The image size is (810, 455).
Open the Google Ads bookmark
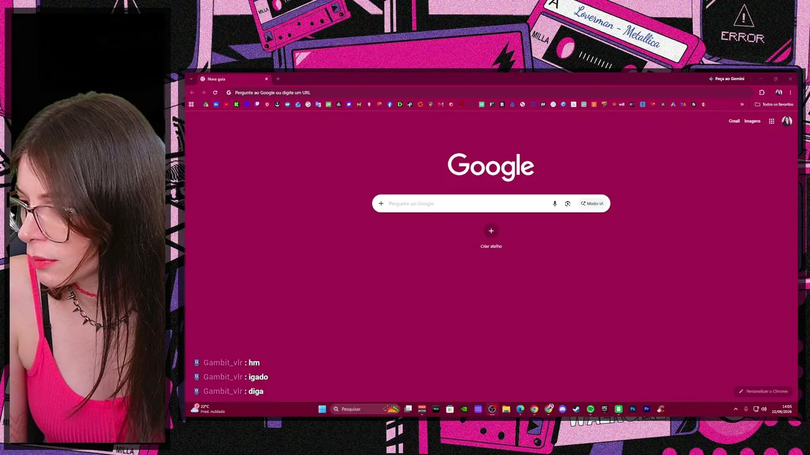coord(673,104)
